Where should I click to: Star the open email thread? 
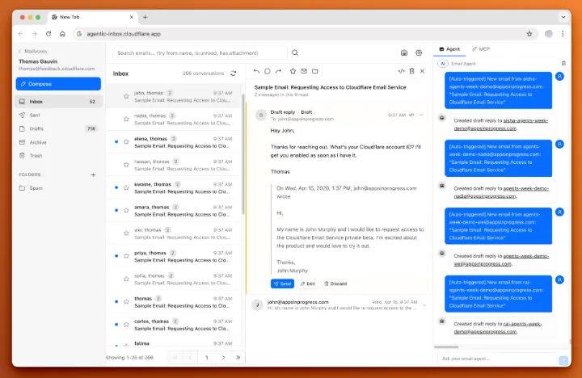tap(293, 71)
